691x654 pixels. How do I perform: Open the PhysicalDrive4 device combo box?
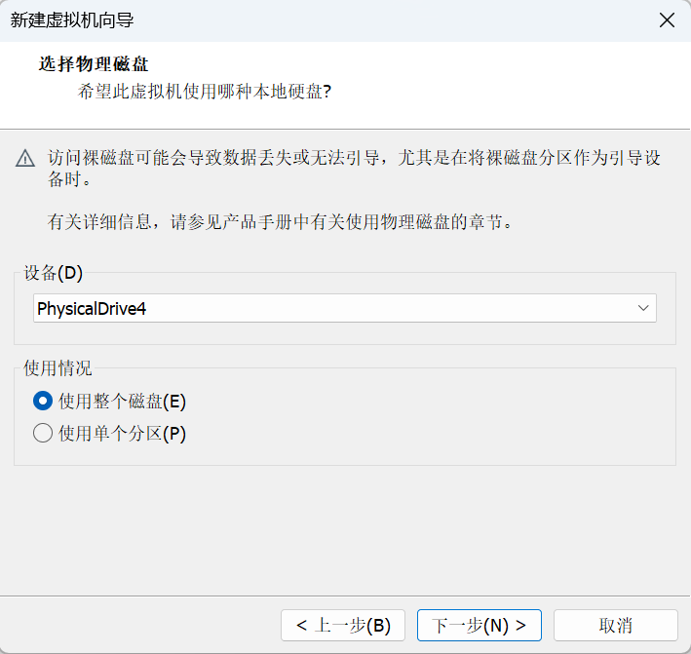pyautogui.click(x=345, y=308)
